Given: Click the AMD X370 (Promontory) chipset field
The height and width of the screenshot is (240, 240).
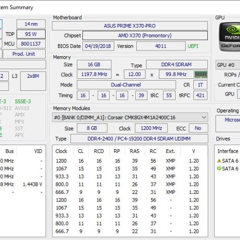Looking at the screenshot, I should [x=145, y=36].
